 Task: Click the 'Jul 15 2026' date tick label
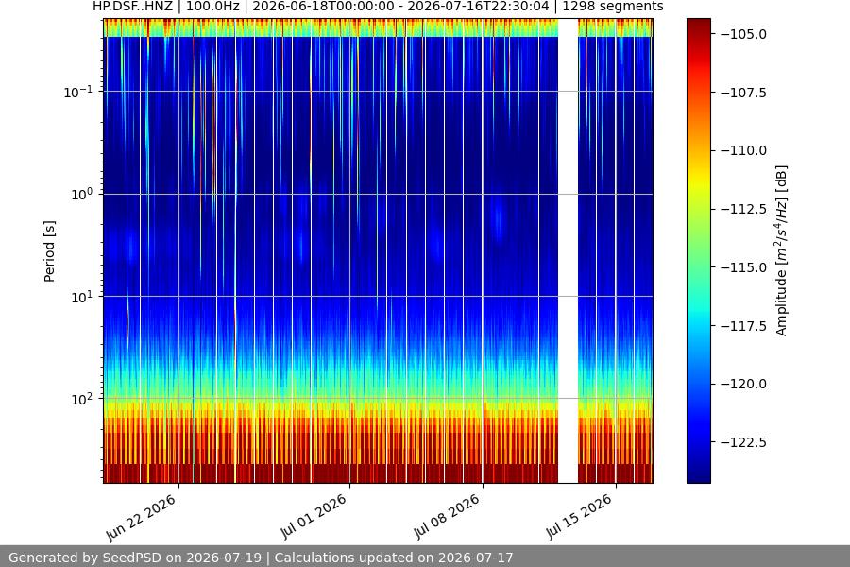point(579,517)
